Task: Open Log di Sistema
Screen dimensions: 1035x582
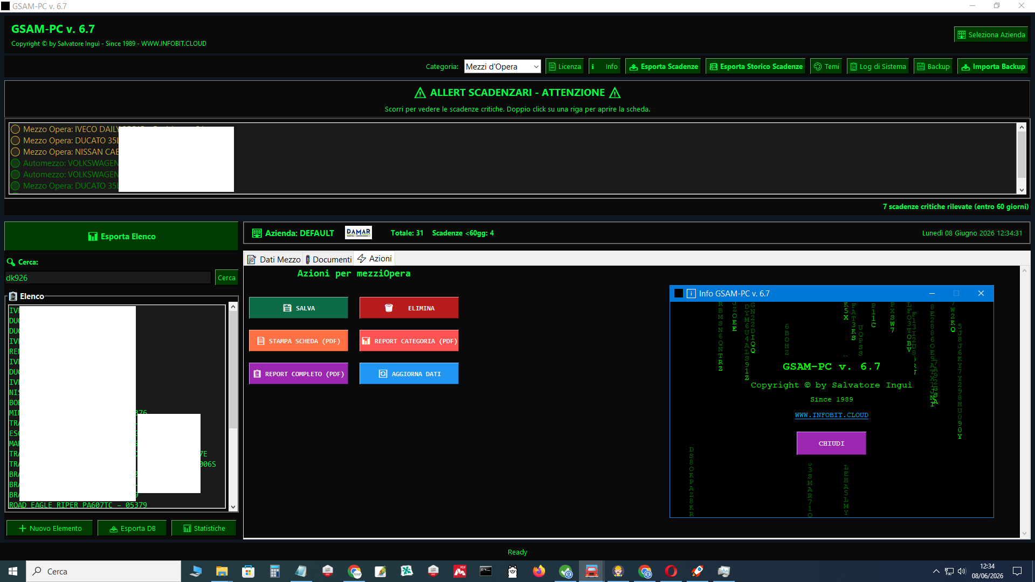Action: pyautogui.click(x=878, y=66)
